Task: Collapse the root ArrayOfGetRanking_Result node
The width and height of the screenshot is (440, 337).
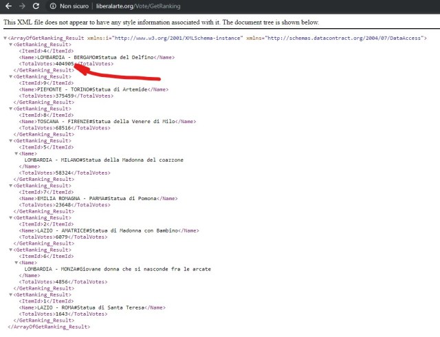Action: click(5, 38)
